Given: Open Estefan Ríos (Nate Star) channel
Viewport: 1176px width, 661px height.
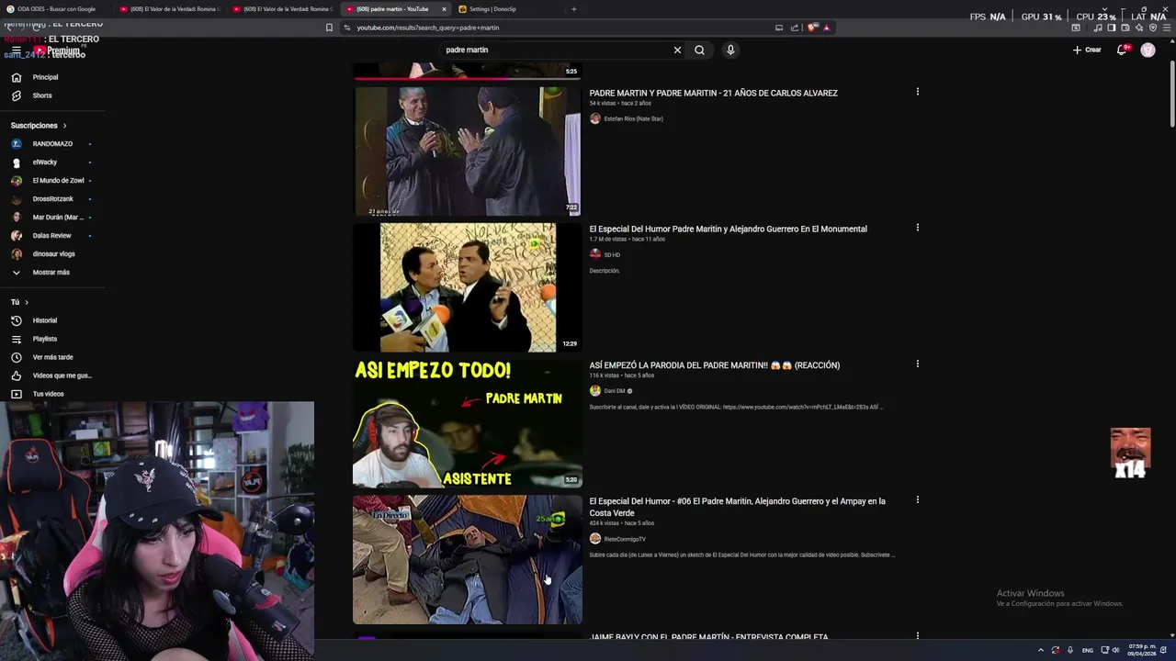Looking at the screenshot, I should (633, 118).
